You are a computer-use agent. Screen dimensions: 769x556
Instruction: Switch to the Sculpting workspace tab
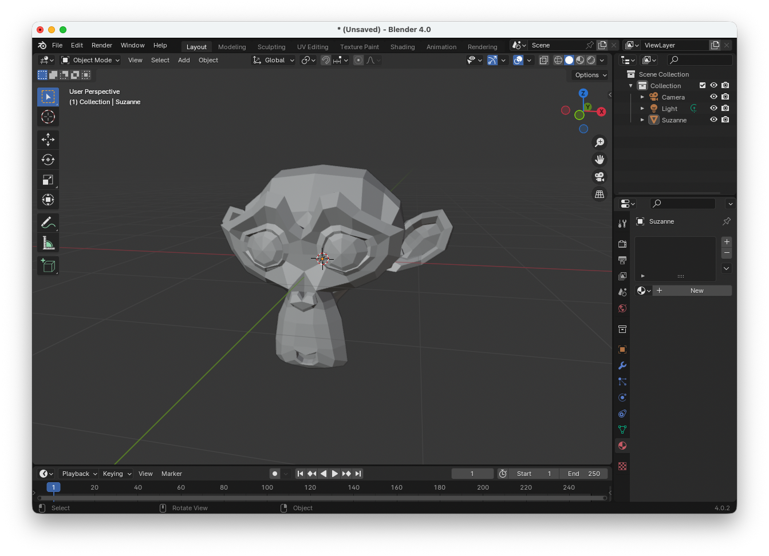(271, 47)
